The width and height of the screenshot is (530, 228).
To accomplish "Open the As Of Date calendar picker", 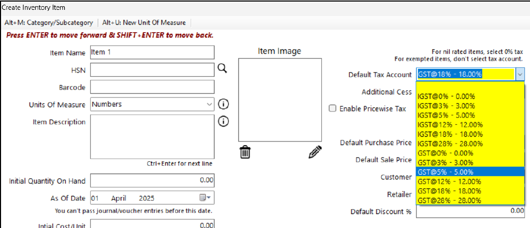I will pyautogui.click(x=206, y=198).
